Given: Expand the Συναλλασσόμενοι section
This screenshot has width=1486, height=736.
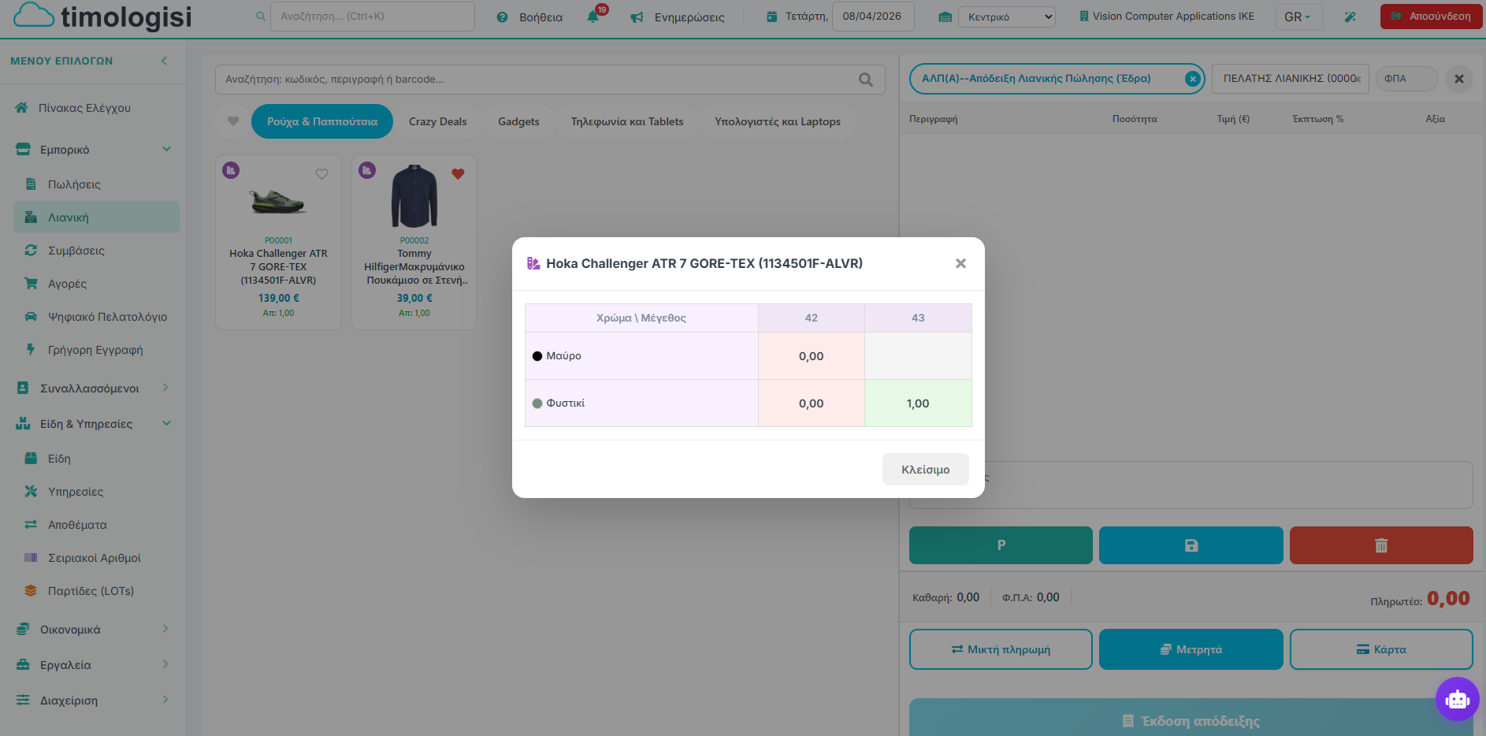Looking at the screenshot, I should (93, 388).
